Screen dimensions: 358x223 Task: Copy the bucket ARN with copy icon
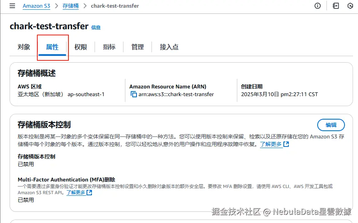[x=133, y=94]
